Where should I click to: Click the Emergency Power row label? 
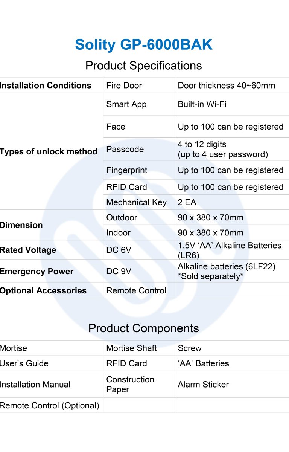37,272
